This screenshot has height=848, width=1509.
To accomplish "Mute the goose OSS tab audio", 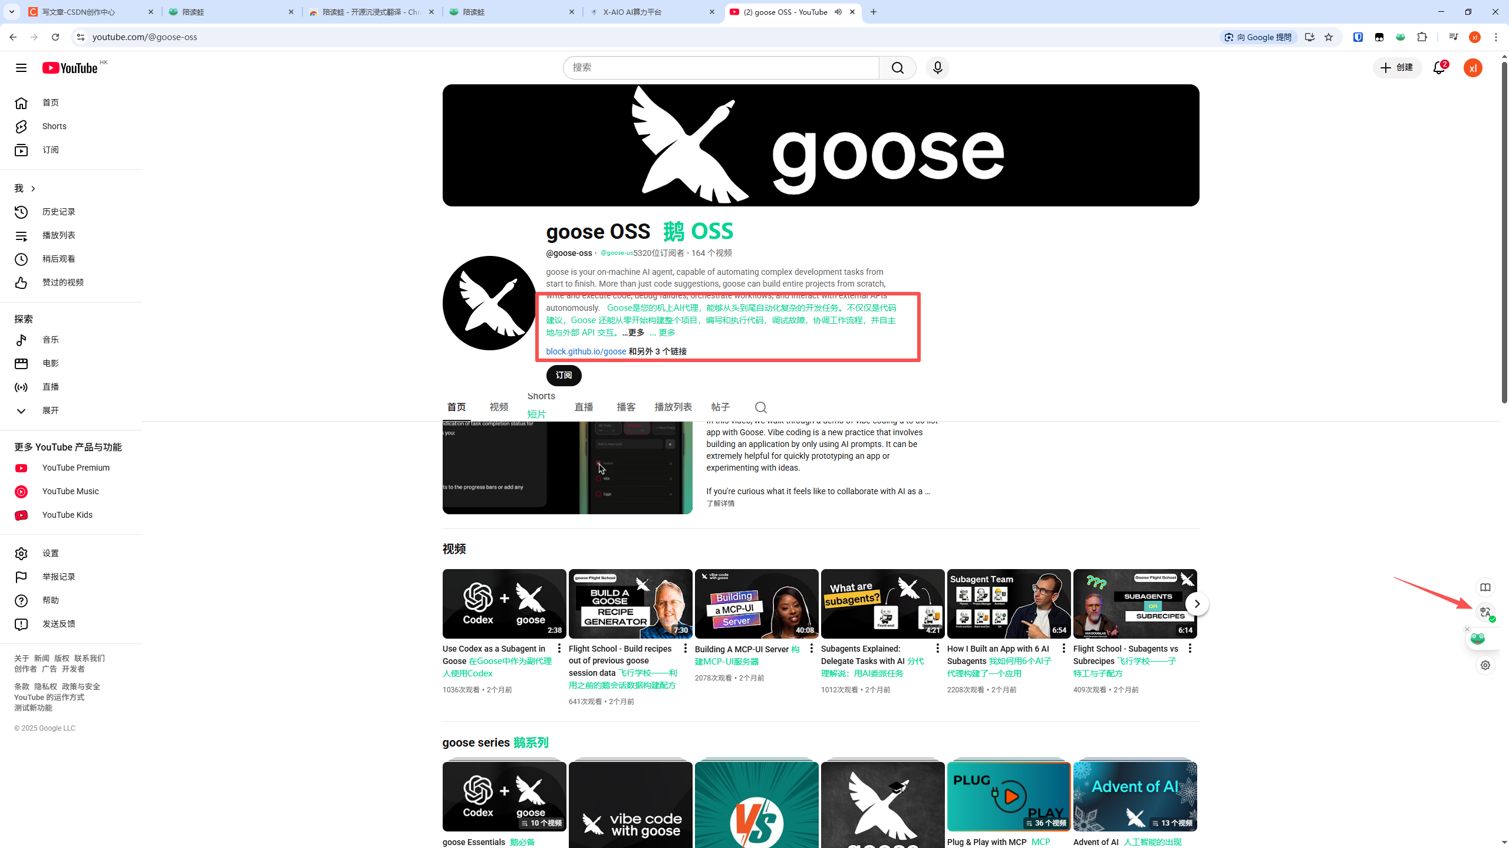I will [838, 12].
